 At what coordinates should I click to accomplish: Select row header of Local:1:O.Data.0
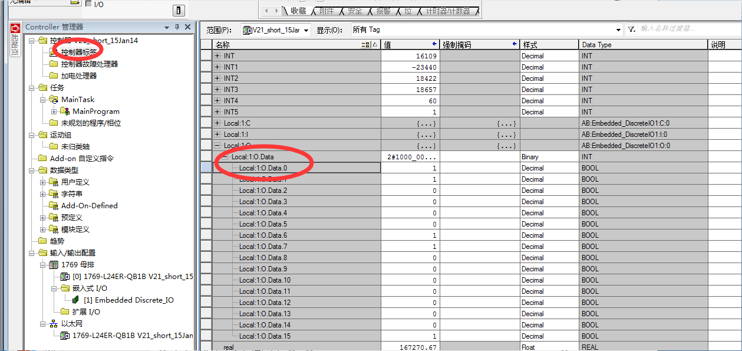[x=206, y=168]
